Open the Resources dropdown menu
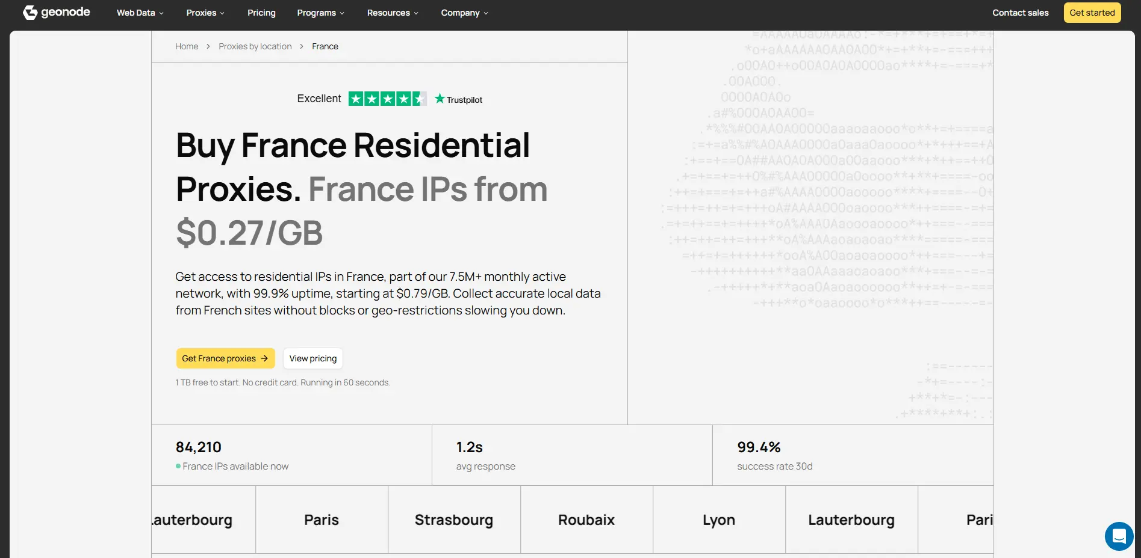 393,13
